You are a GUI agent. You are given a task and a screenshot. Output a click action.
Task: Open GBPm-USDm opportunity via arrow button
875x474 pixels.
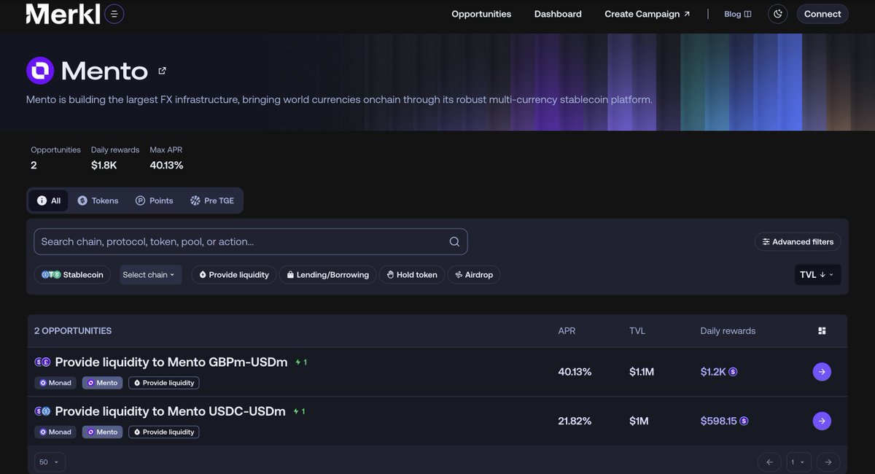coord(822,372)
